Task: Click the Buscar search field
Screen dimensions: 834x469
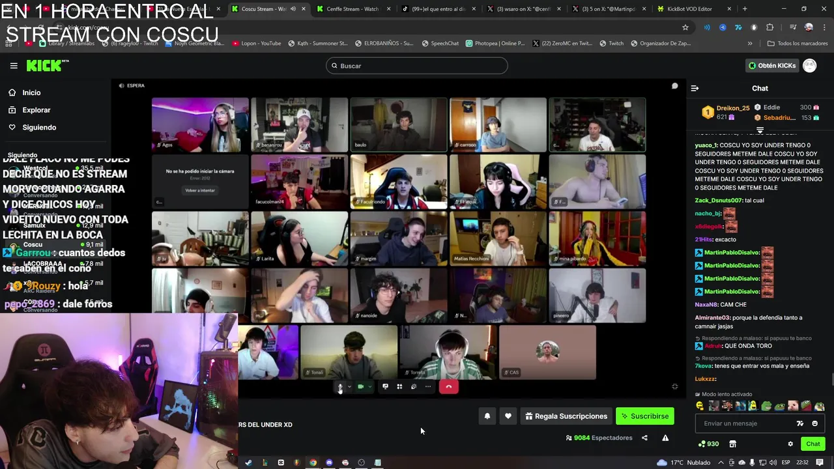Action: (417, 66)
